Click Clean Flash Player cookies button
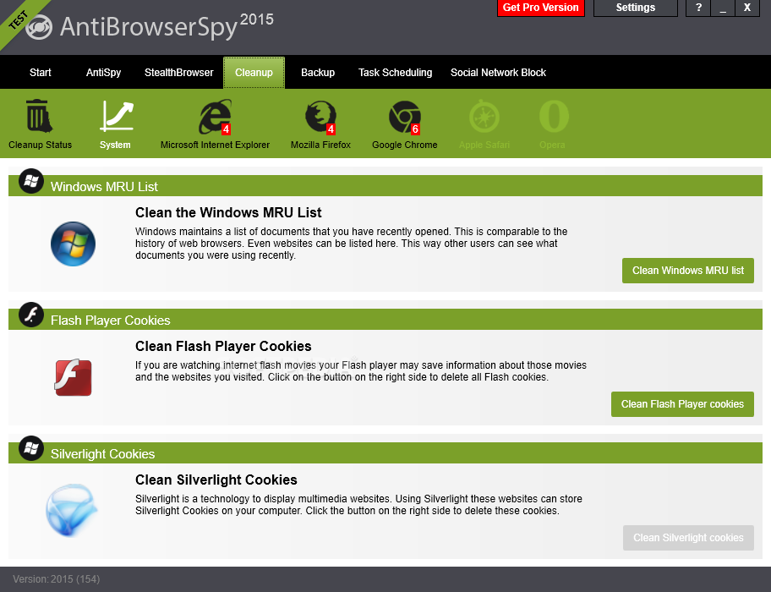771x592 pixels. point(682,404)
